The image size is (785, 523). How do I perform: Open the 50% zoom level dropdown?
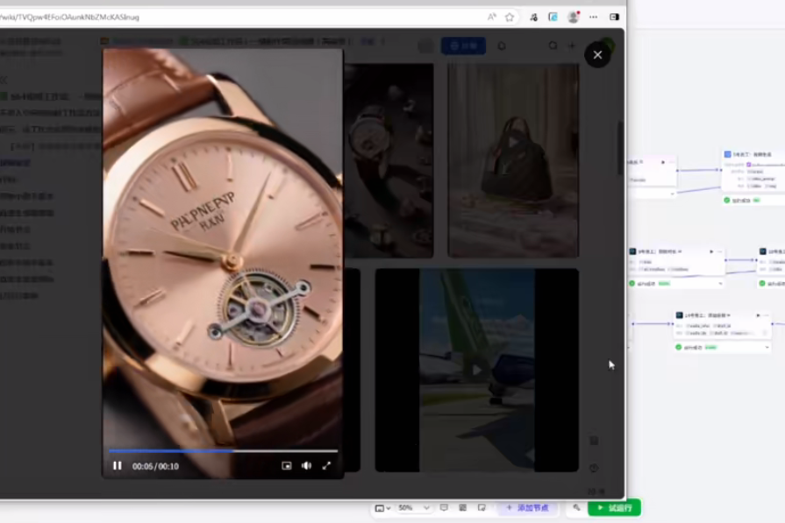click(x=413, y=508)
